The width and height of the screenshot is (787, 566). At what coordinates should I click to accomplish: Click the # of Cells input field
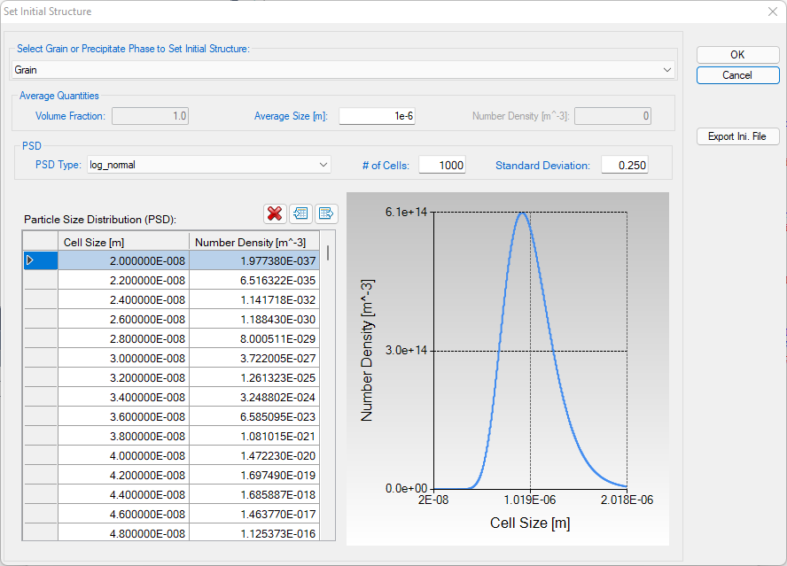coord(442,165)
